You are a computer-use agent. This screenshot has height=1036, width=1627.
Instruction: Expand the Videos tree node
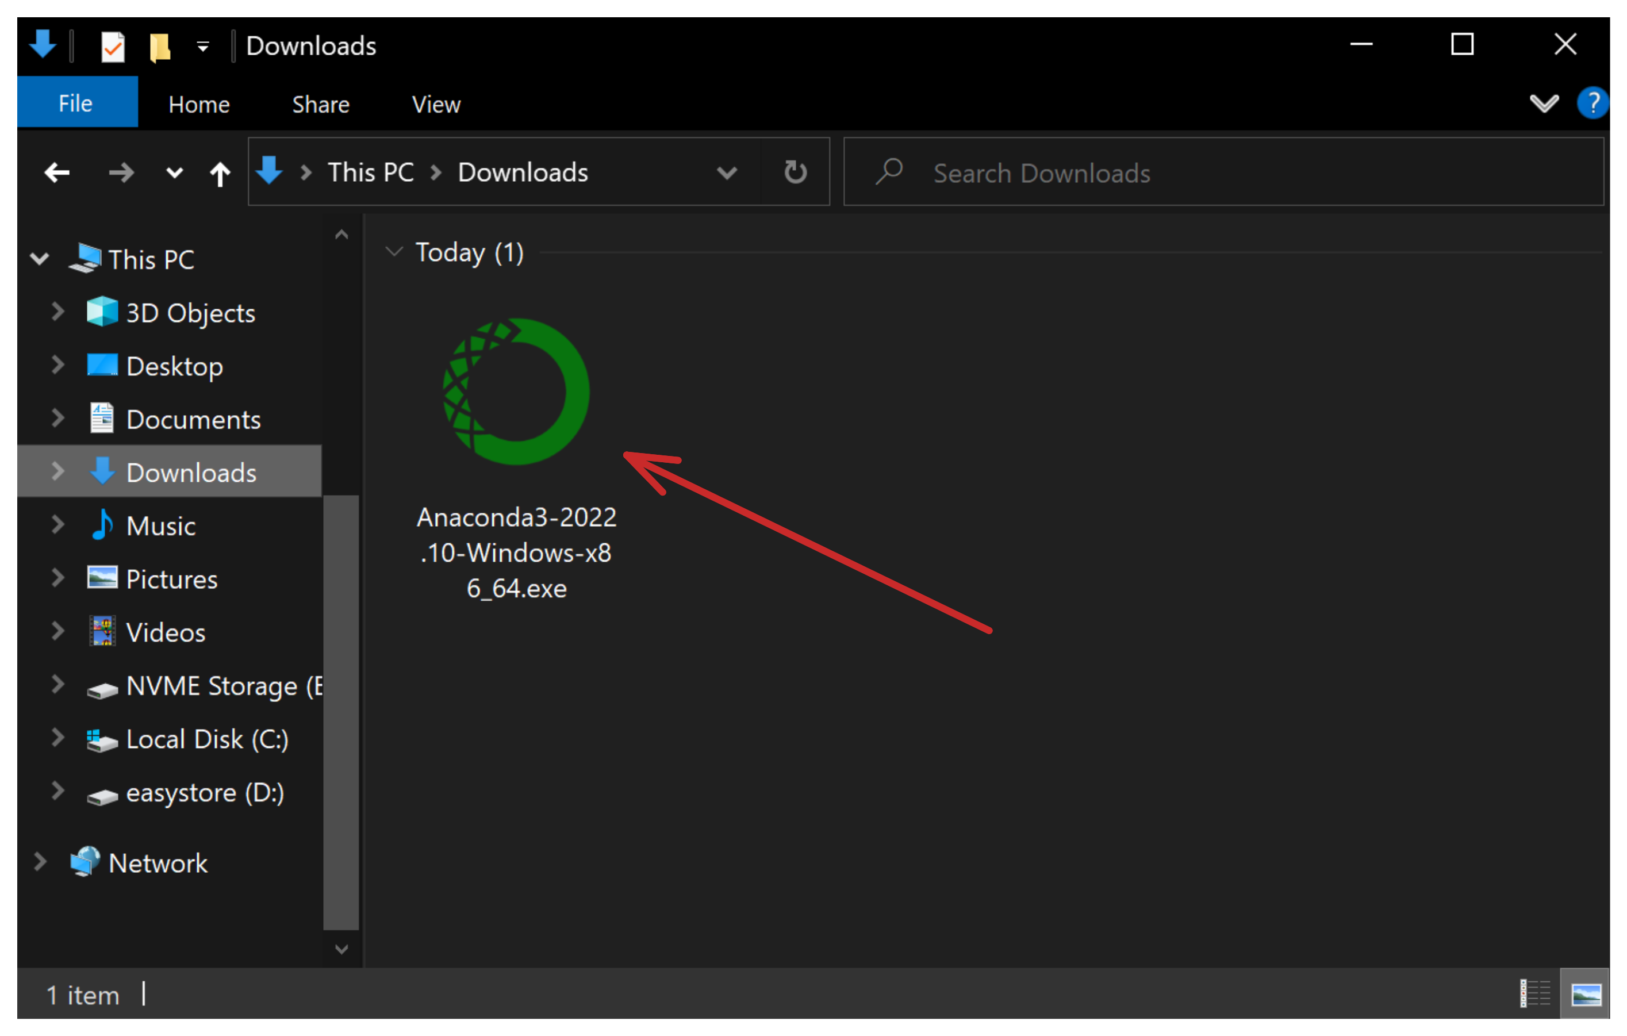point(58,631)
